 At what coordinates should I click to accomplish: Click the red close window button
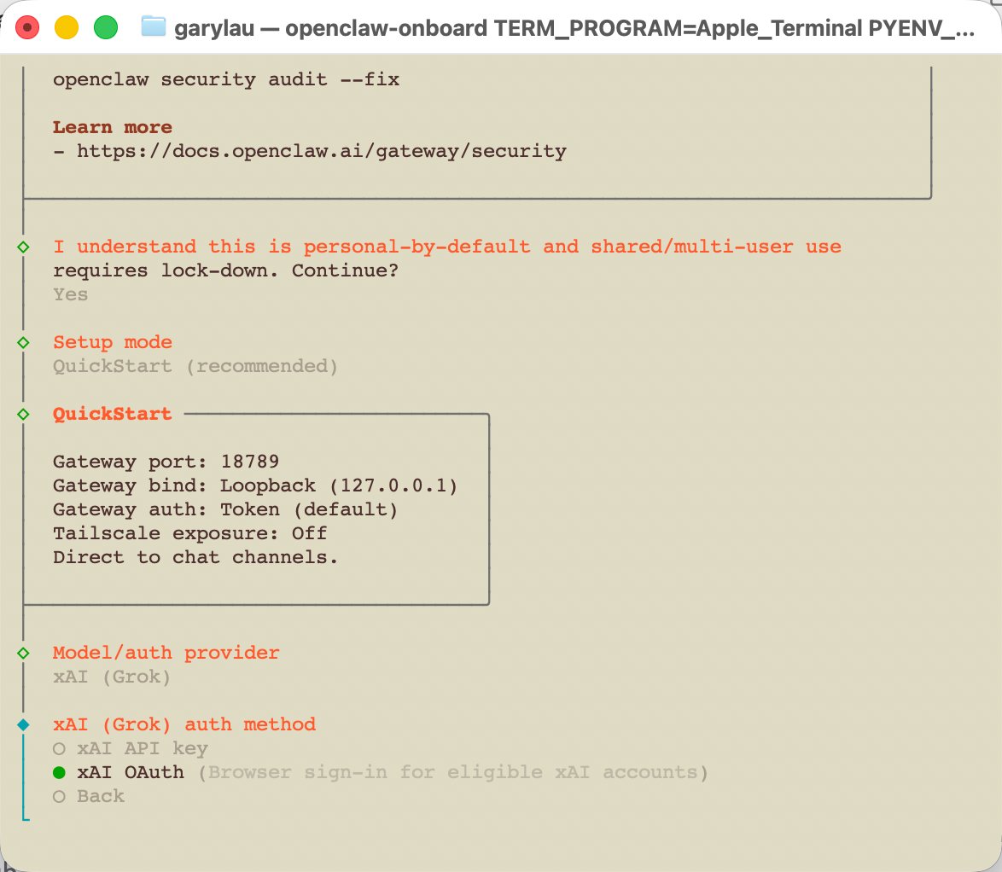[26, 27]
